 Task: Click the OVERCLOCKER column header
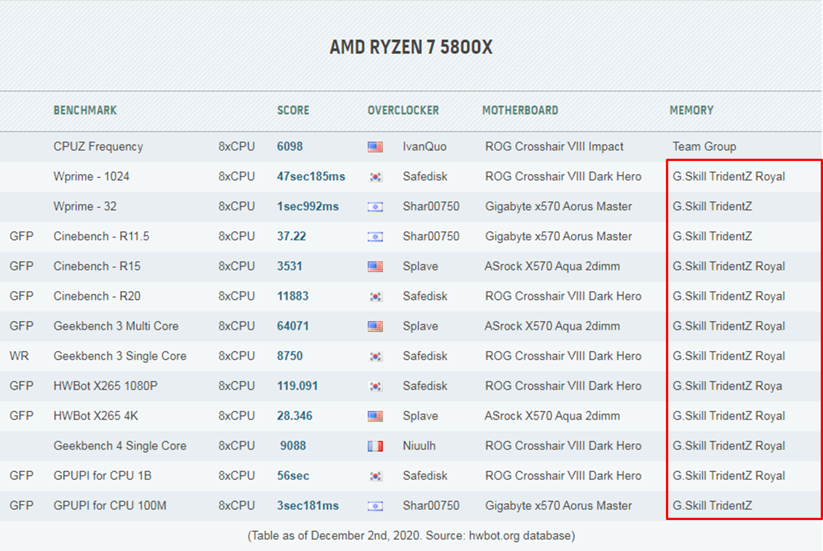(x=403, y=110)
